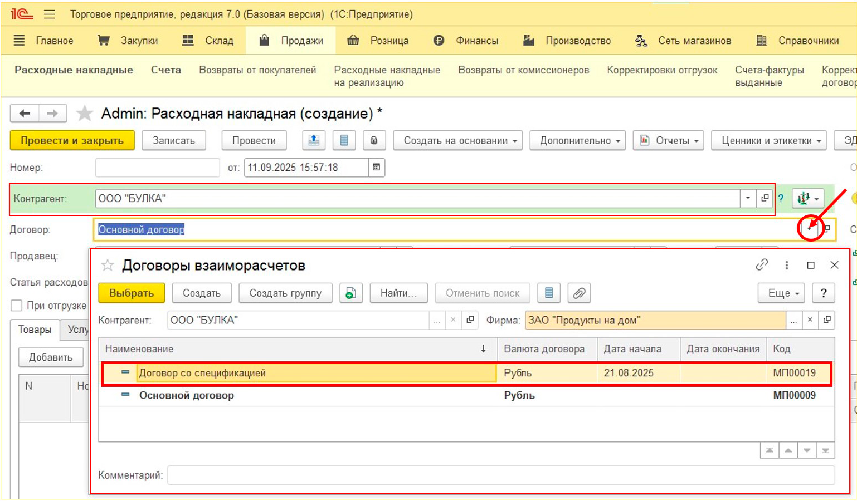Switch to the Товары tab
Screen dimensions: 857x501
[35, 330]
